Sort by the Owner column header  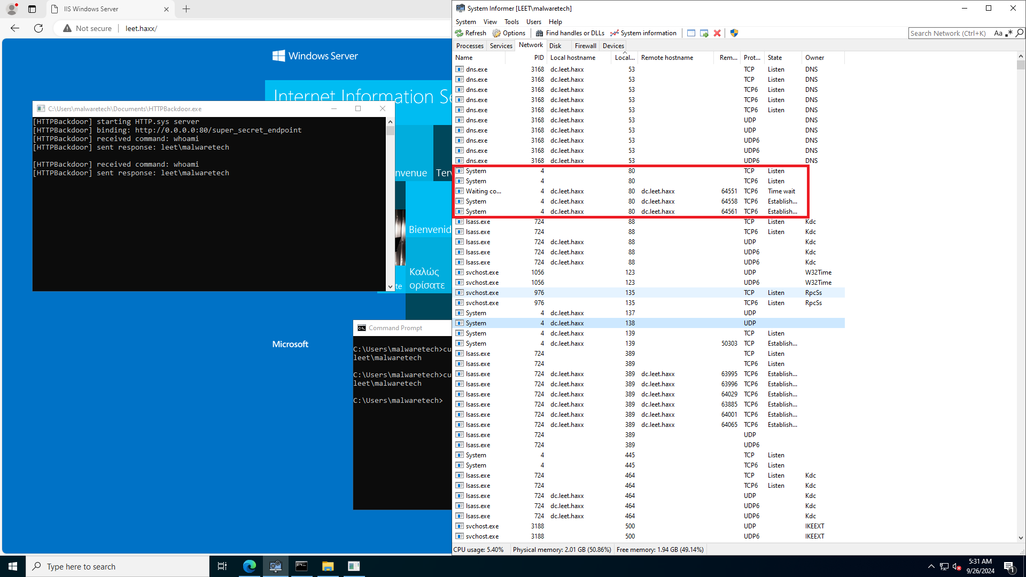(x=823, y=58)
